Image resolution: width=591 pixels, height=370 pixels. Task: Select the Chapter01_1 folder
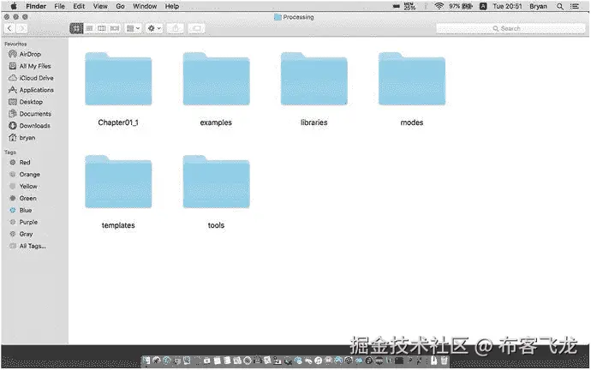118,79
